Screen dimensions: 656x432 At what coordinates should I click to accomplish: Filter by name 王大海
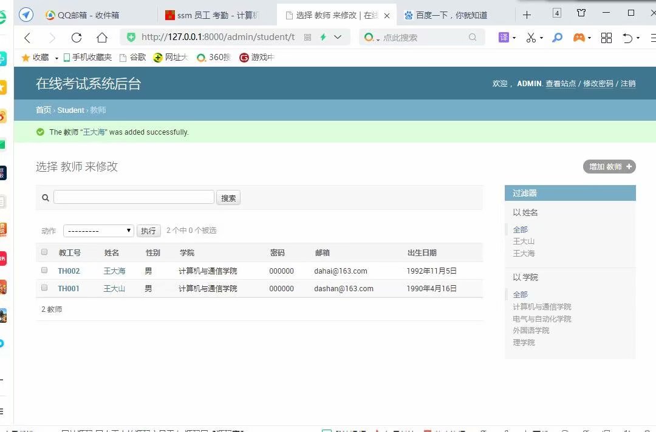point(524,254)
